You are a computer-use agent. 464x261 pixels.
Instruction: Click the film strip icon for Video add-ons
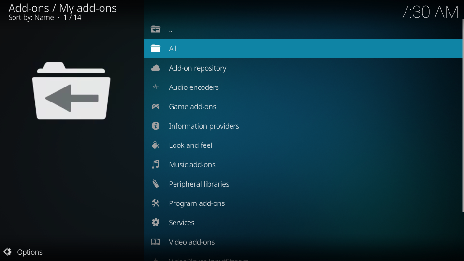coord(155,242)
